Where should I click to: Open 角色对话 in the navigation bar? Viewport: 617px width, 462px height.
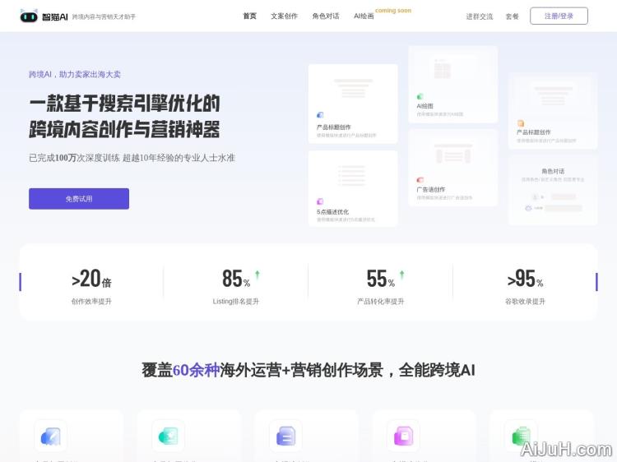[x=325, y=16]
